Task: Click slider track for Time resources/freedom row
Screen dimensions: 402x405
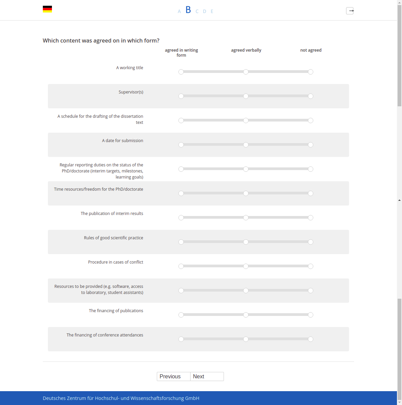Action: point(246,193)
